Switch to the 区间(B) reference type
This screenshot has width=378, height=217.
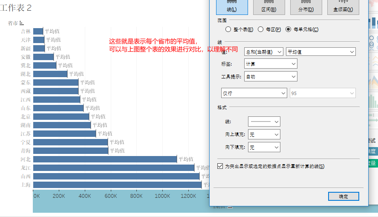pyautogui.click(x=269, y=7)
